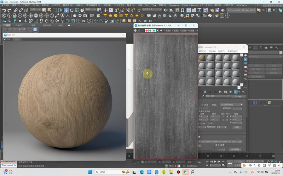Open the mapping type dropdown
283x176 pixels.
click(232, 105)
